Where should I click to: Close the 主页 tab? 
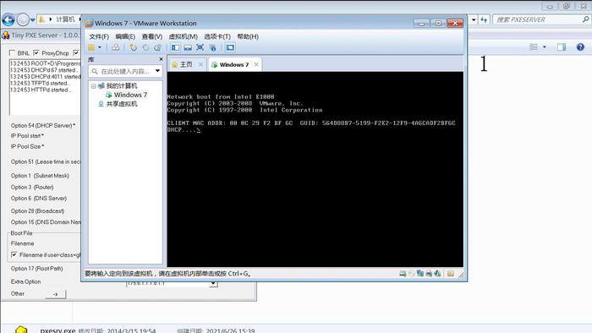pyautogui.click(x=201, y=64)
